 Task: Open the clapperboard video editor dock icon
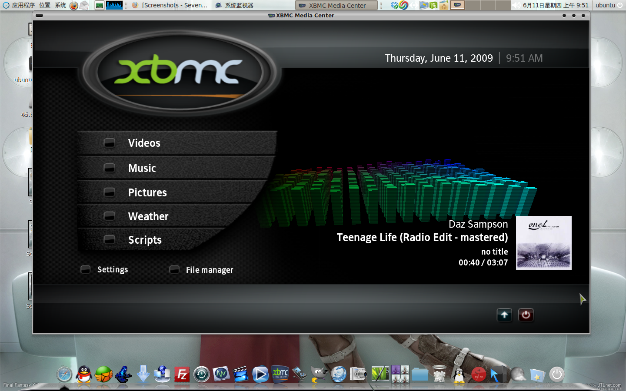click(x=241, y=374)
